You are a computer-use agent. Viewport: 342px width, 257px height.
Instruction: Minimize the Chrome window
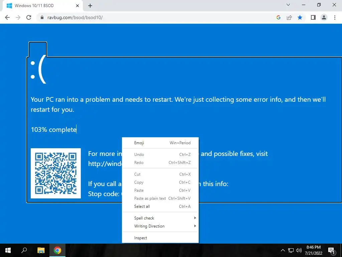point(303,5)
